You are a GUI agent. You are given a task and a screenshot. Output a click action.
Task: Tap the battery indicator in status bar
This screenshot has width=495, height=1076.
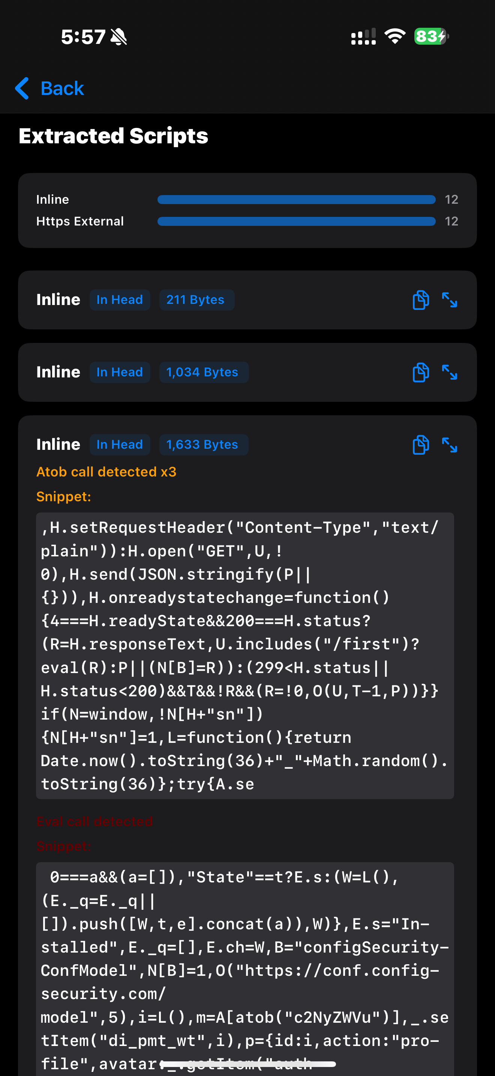coord(431,36)
